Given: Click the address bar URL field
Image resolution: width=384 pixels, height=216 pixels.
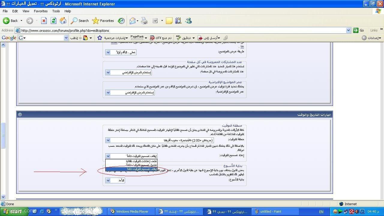Looking at the screenshot, I should tap(180, 30).
